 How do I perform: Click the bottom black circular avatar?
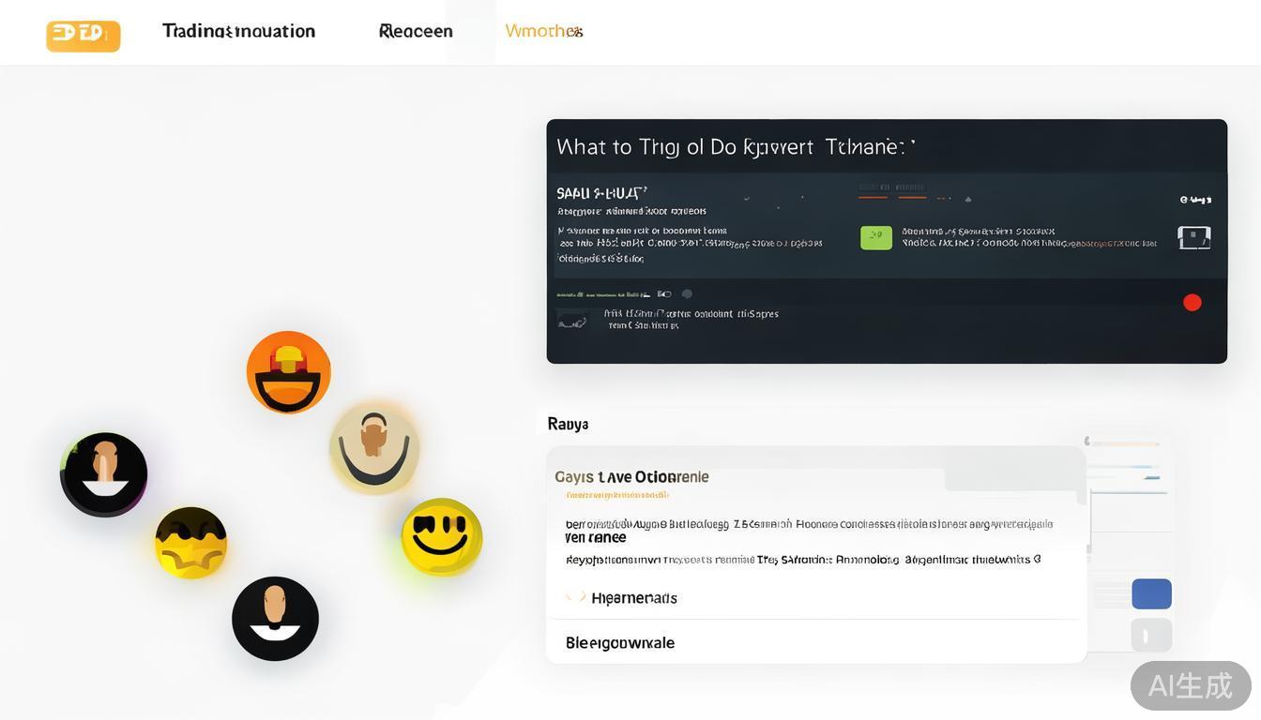pyautogui.click(x=275, y=619)
